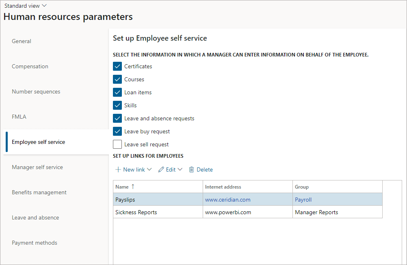Go to the Leave and absence tab
This screenshot has width=407, height=265.
35,217
